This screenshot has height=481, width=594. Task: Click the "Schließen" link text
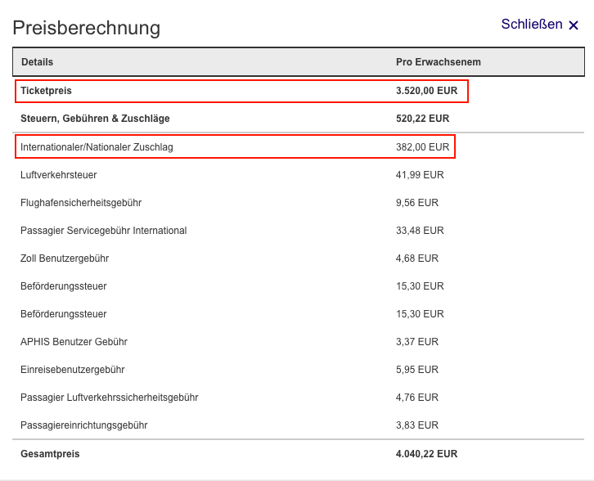[532, 25]
